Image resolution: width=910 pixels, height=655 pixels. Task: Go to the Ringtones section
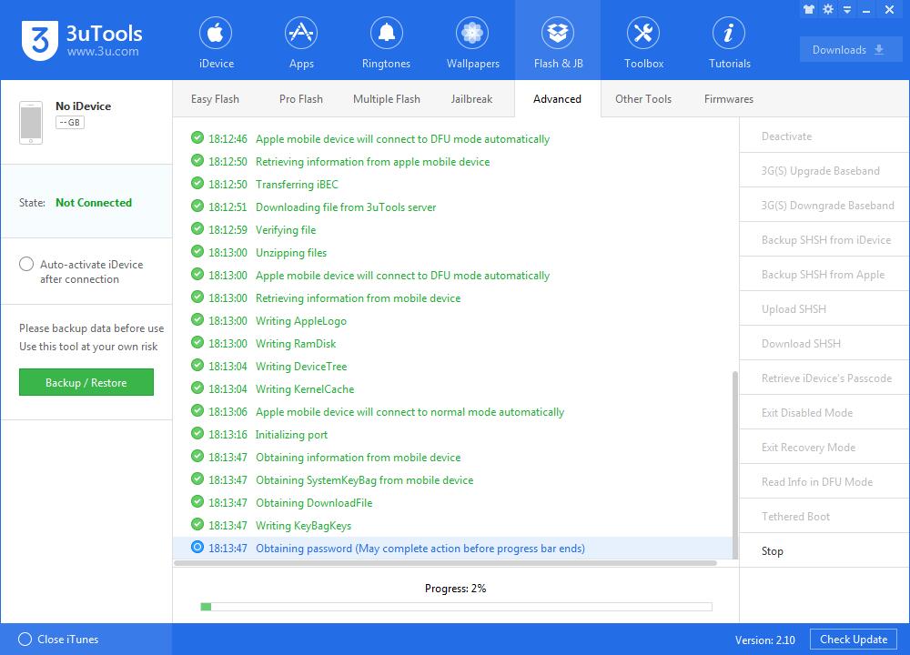coord(386,44)
